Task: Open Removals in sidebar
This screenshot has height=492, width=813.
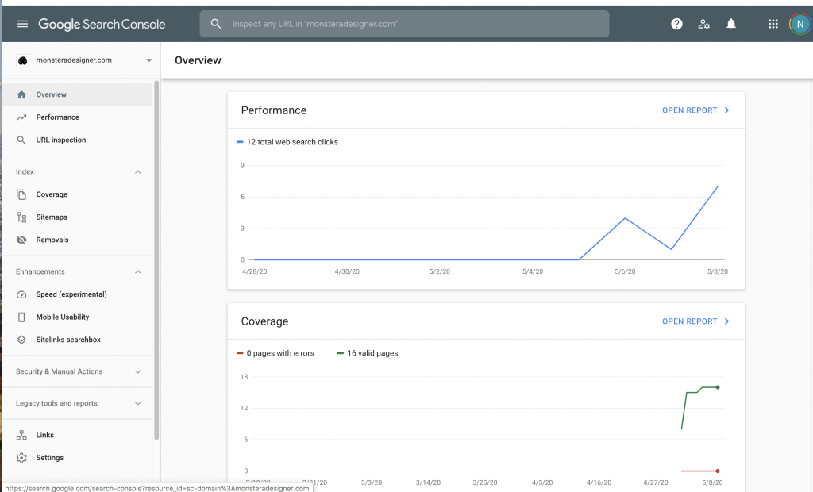Action: (x=78, y=240)
